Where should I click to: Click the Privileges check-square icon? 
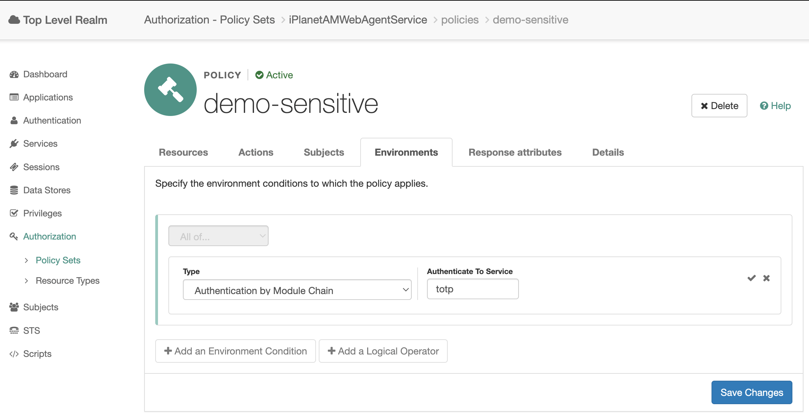(x=14, y=213)
